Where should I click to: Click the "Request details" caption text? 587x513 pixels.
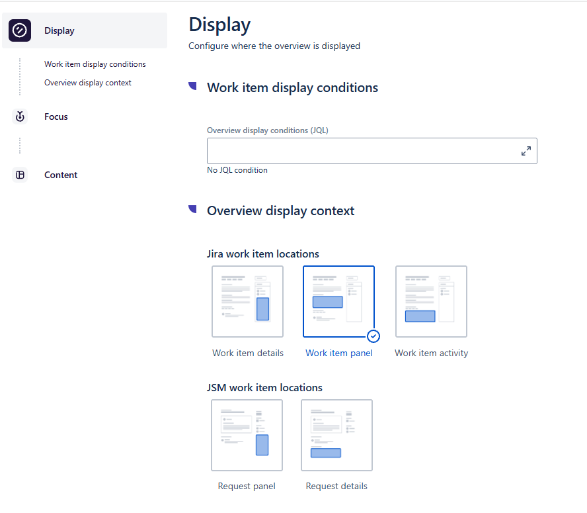click(x=336, y=486)
